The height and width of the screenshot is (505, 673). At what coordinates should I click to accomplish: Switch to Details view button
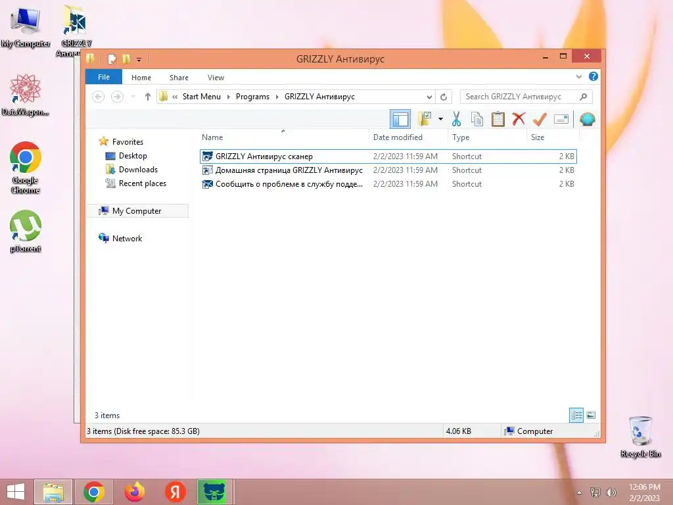576,415
